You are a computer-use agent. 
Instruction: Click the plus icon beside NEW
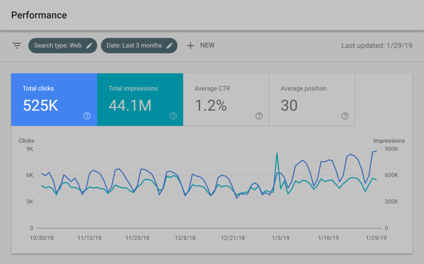pyautogui.click(x=190, y=46)
